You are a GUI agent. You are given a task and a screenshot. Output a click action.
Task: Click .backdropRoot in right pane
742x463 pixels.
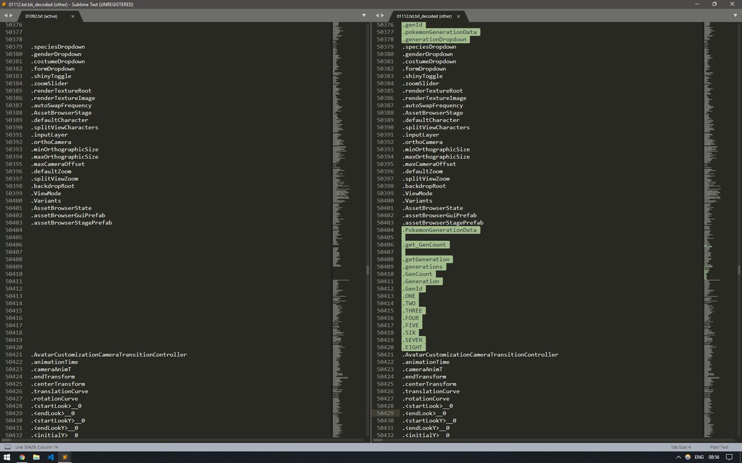coord(424,186)
